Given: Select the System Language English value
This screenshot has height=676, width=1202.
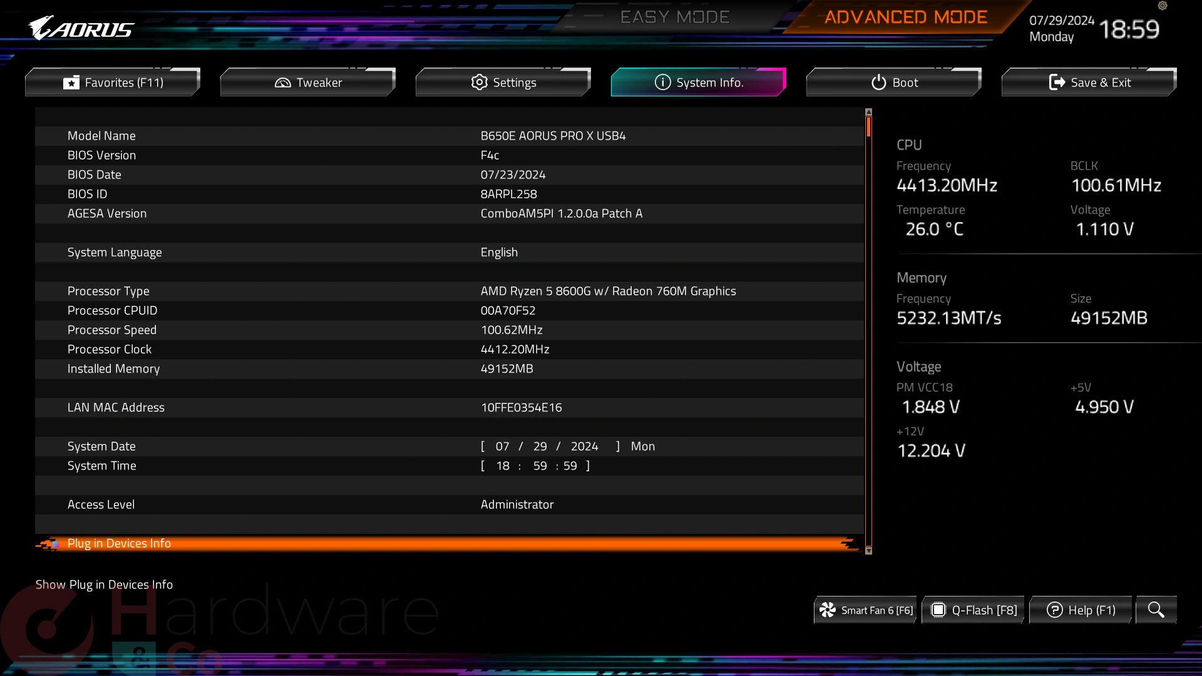Looking at the screenshot, I should (x=499, y=252).
